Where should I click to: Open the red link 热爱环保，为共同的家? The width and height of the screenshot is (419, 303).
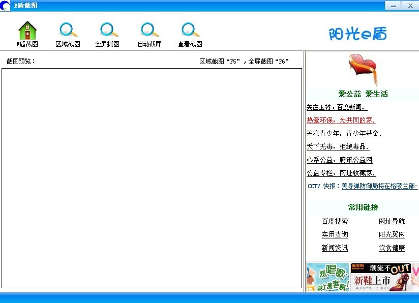pyautogui.click(x=341, y=120)
